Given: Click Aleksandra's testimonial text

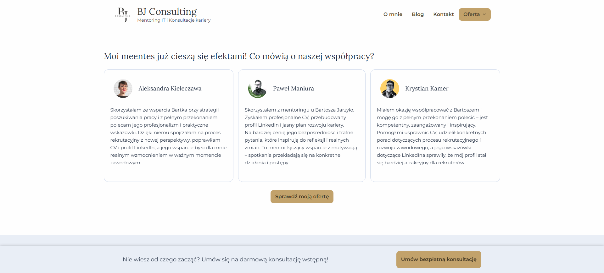Looking at the screenshot, I should (x=168, y=136).
